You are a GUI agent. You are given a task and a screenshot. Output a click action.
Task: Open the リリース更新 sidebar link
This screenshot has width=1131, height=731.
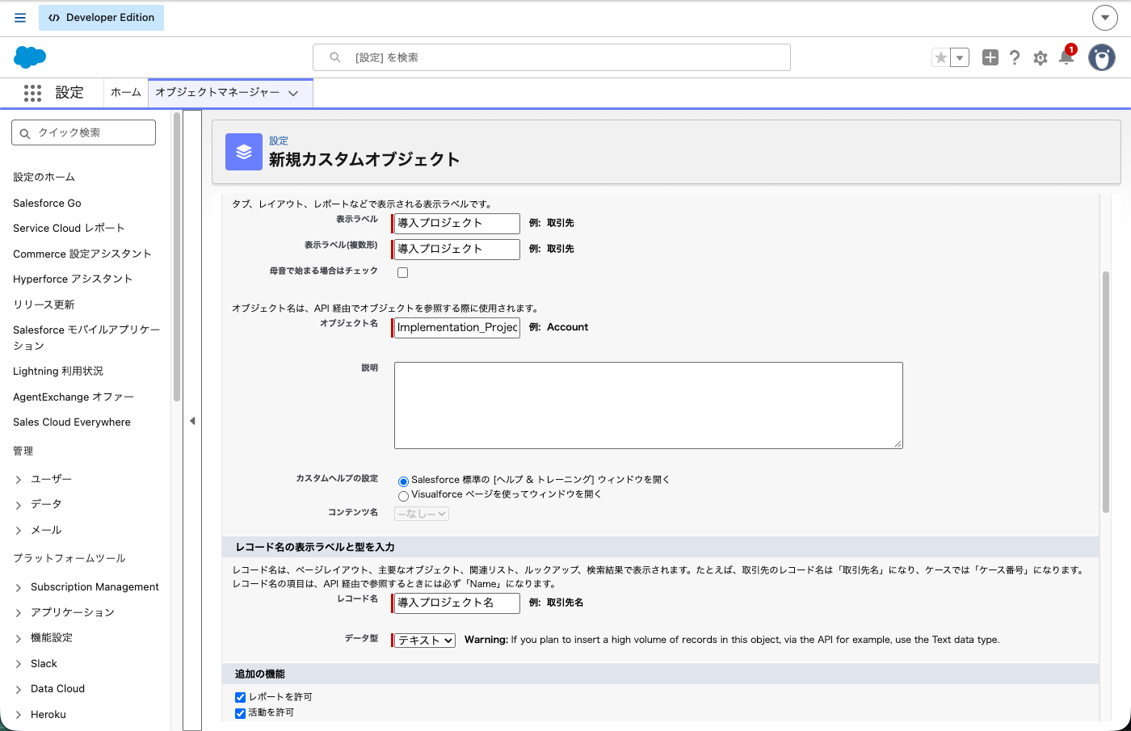[44, 305]
